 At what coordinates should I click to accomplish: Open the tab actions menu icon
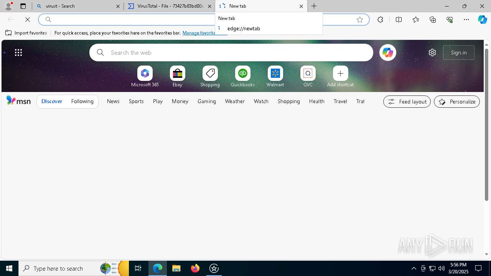(x=23, y=6)
